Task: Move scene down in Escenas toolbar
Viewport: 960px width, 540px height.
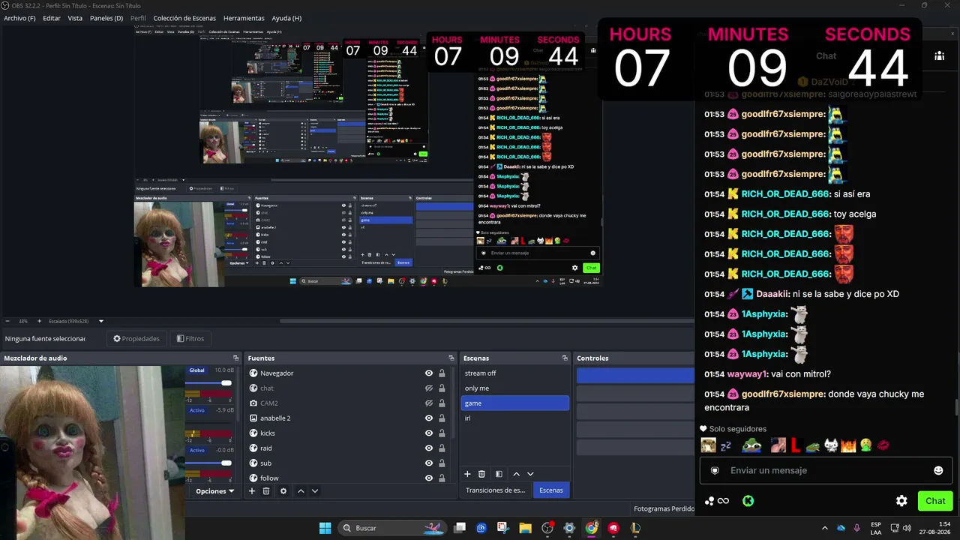Action: pyautogui.click(x=530, y=474)
